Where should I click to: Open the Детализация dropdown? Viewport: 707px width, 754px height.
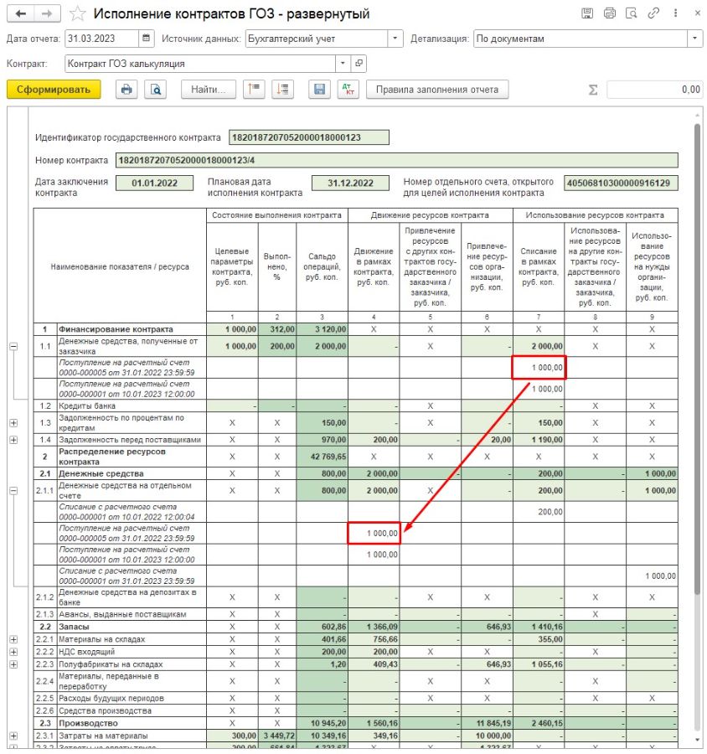point(695,39)
